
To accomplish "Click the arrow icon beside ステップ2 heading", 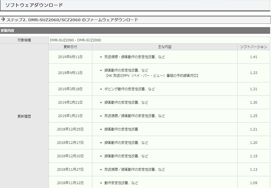I will click(3, 19).
